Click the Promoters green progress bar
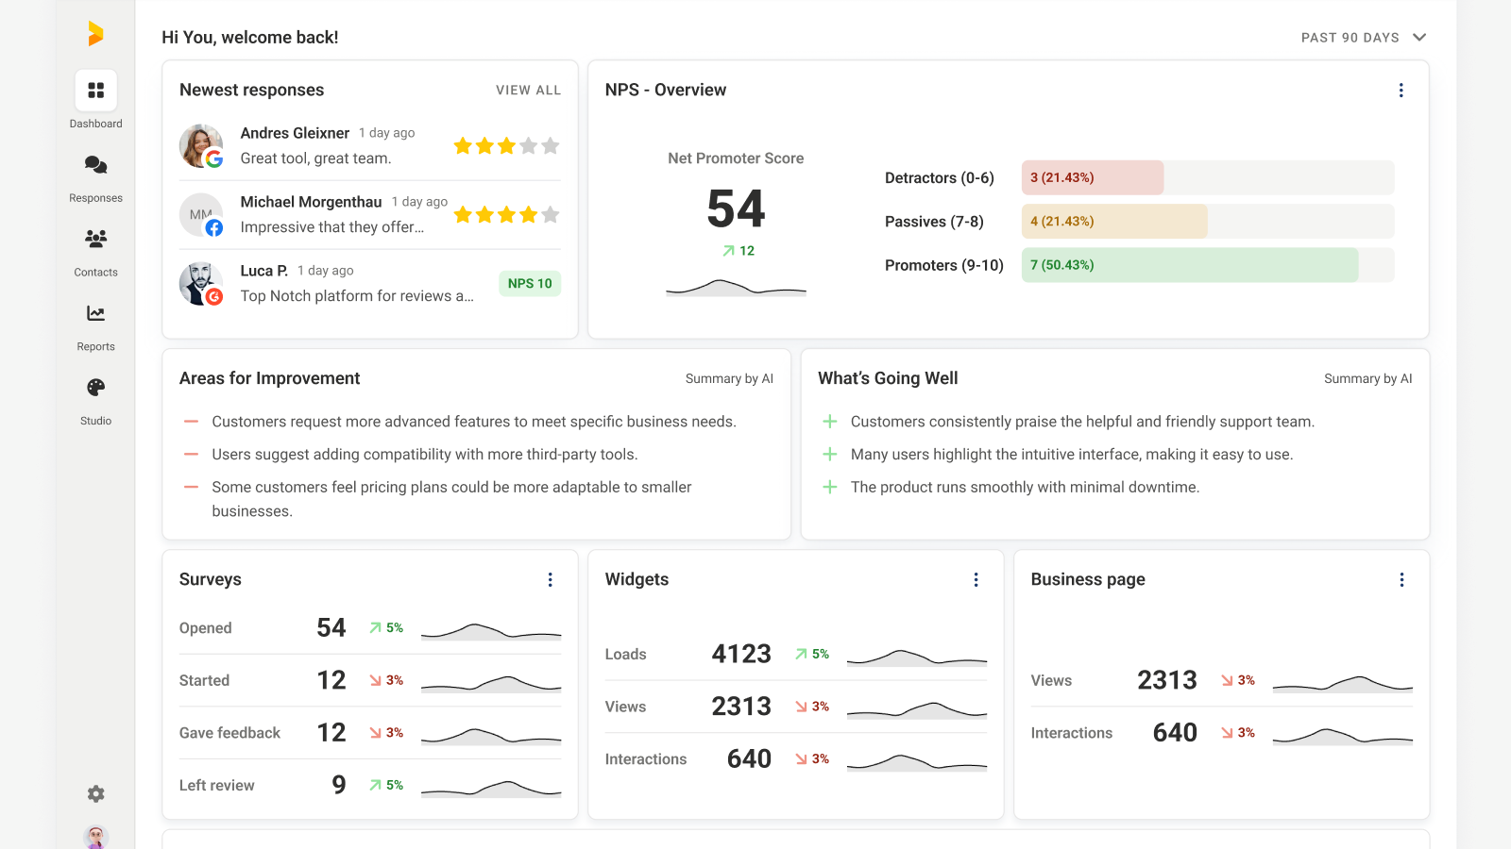1511x849 pixels. click(x=1189, y=265)
